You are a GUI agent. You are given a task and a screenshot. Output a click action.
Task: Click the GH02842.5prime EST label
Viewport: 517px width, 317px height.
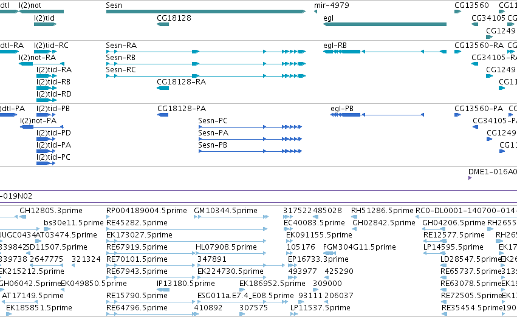point(384,223)
